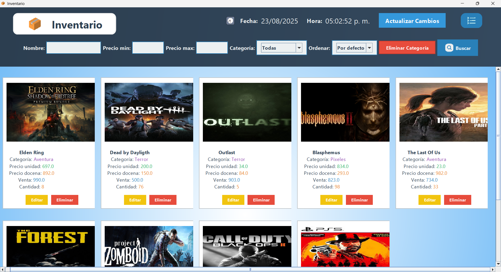Select The Last Of Us cover image
The height and width of the screenshot is (272, 501).
pyautogui.click(x=443, y=112)
